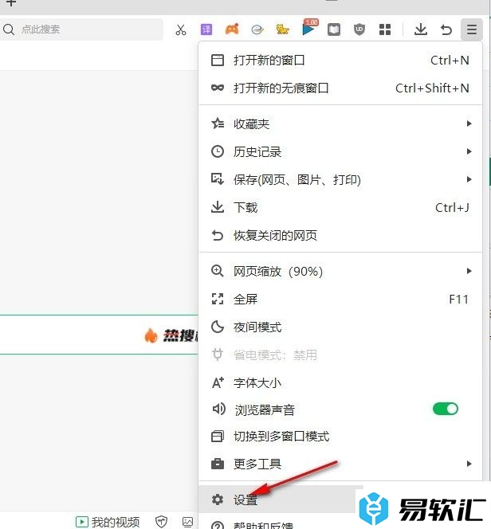Click the 浏览器声音 label

[265, 410]
